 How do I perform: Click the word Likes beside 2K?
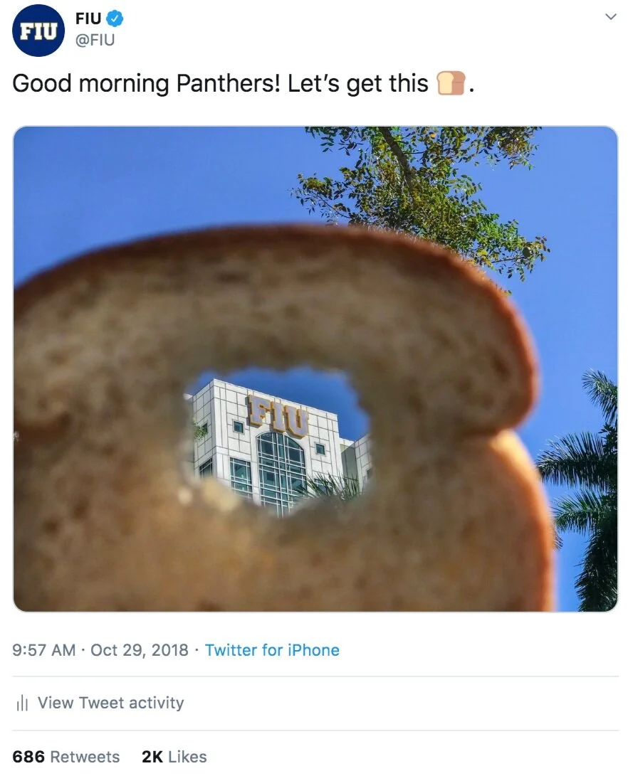(187, 756)
